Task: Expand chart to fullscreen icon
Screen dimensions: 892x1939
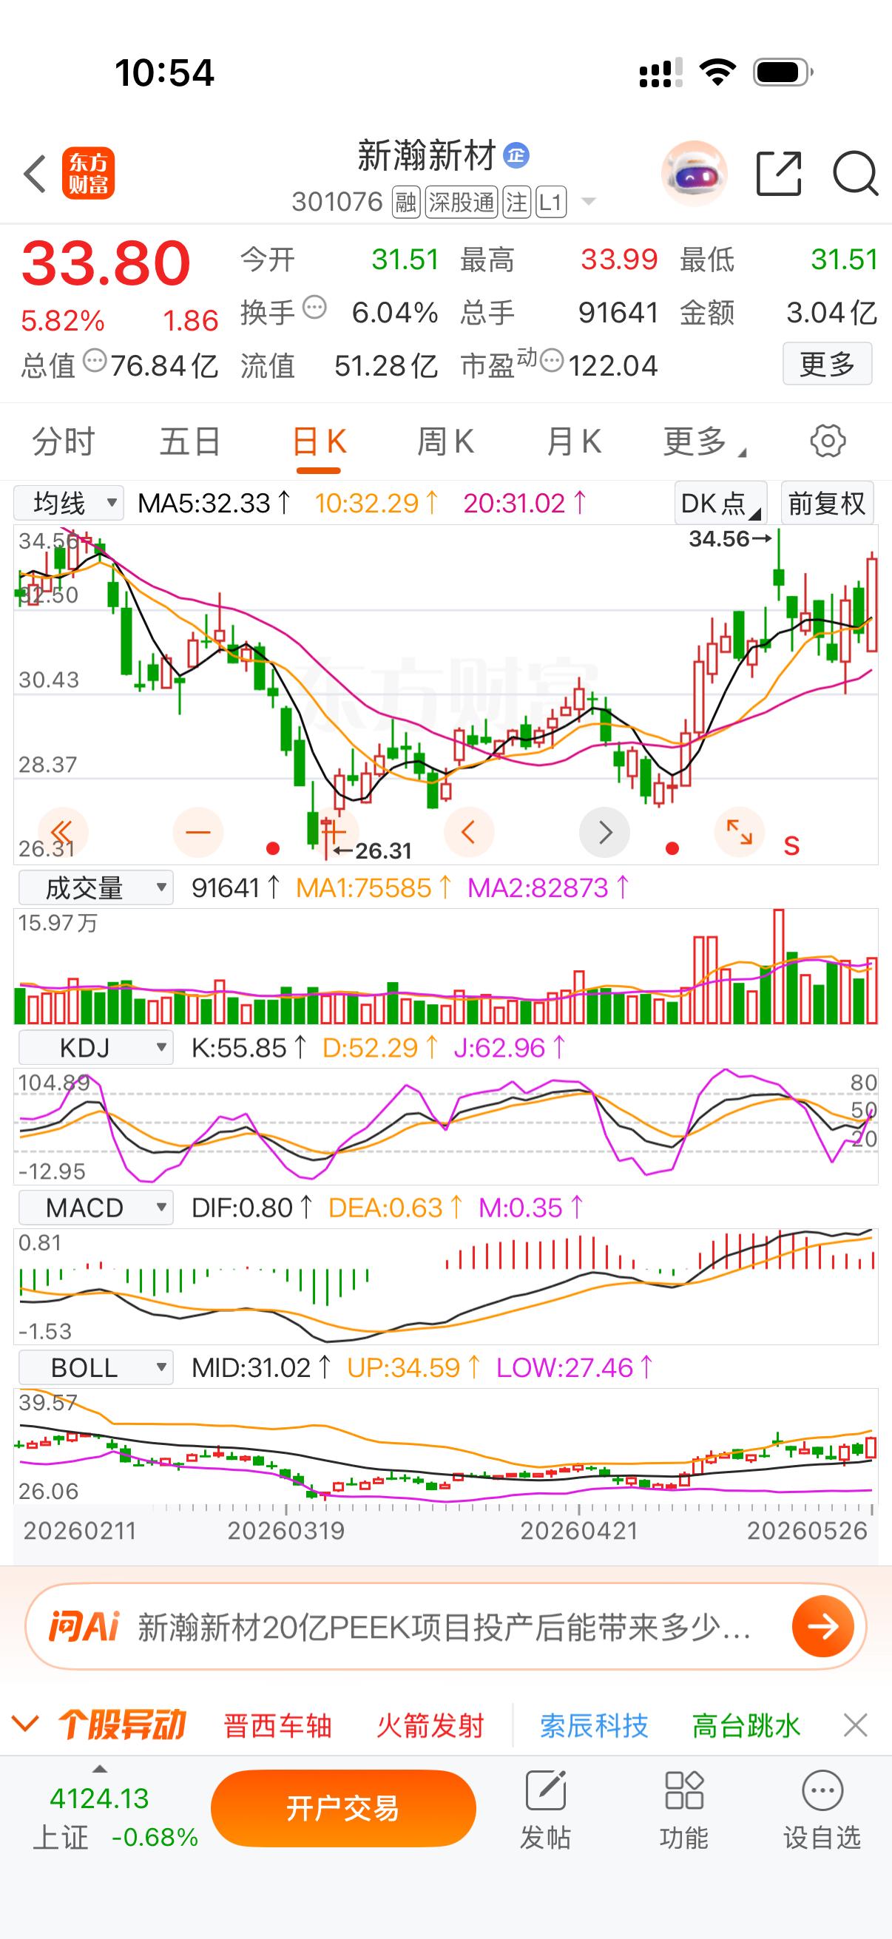Action: tap(739, 833)
